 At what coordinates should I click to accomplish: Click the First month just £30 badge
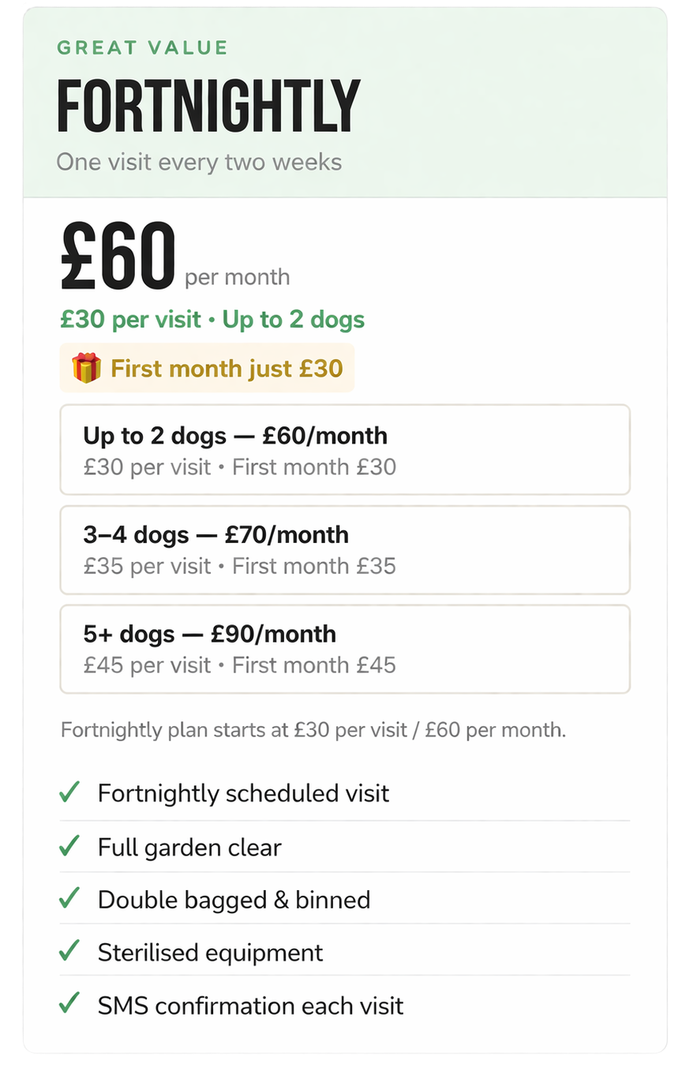pyautogui.click(x=208, y=368)
